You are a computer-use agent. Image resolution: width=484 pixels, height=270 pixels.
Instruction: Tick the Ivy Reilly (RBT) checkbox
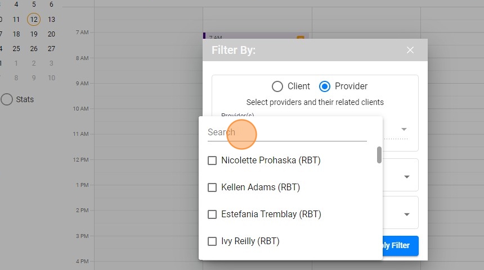212,241
